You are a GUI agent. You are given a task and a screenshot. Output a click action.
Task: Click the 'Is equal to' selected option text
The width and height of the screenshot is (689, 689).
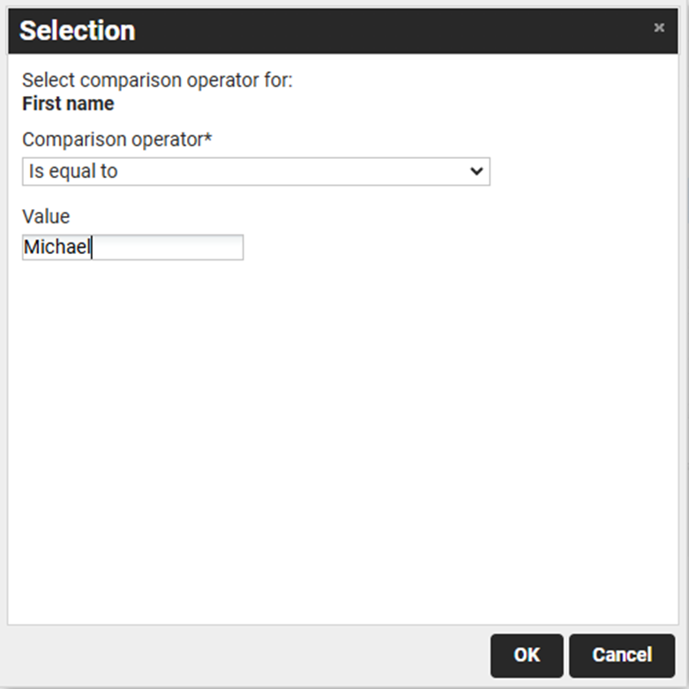pyautogui.click(x=73, y=172)
